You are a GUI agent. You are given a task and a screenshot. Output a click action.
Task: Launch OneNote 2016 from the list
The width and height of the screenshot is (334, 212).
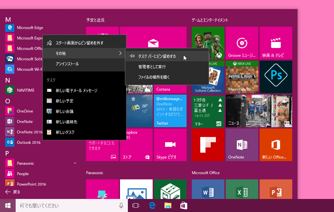(24, 132)
